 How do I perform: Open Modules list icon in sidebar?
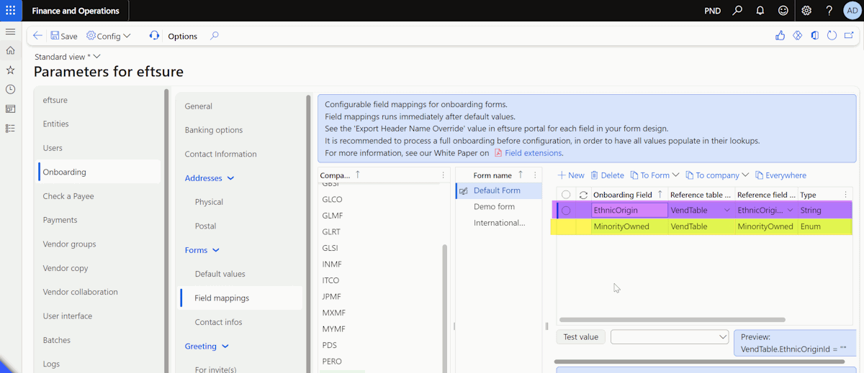[x=10, y=128]
